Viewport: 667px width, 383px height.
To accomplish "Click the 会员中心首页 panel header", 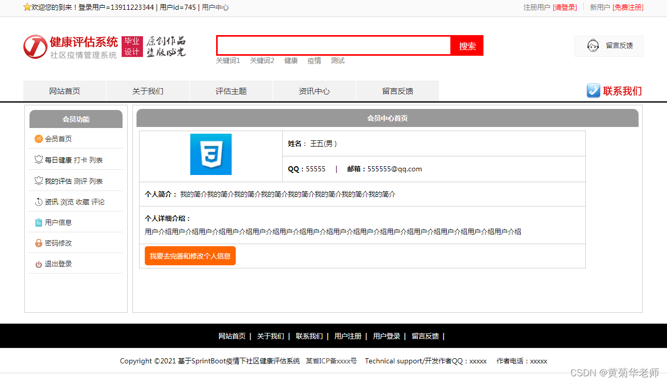I will [x=387, y=118].
